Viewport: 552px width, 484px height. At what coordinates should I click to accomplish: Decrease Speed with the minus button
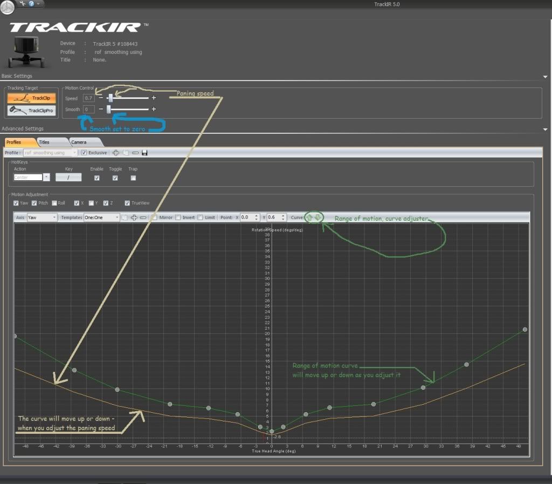tap(101, 98)
